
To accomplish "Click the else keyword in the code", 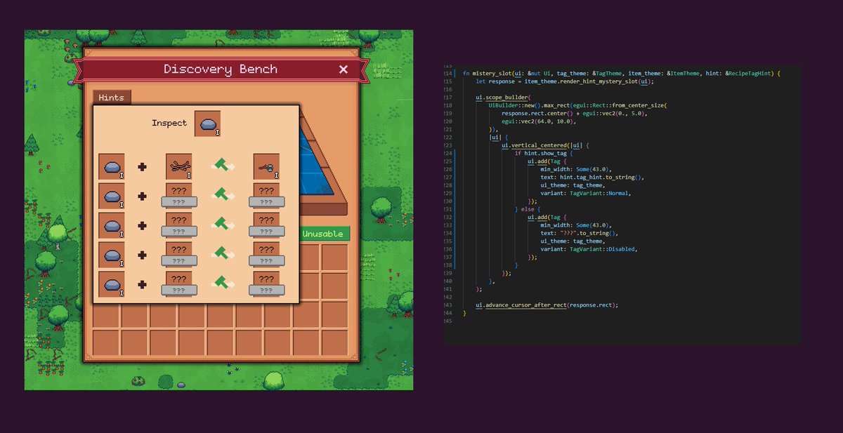I will pos(528,209).
